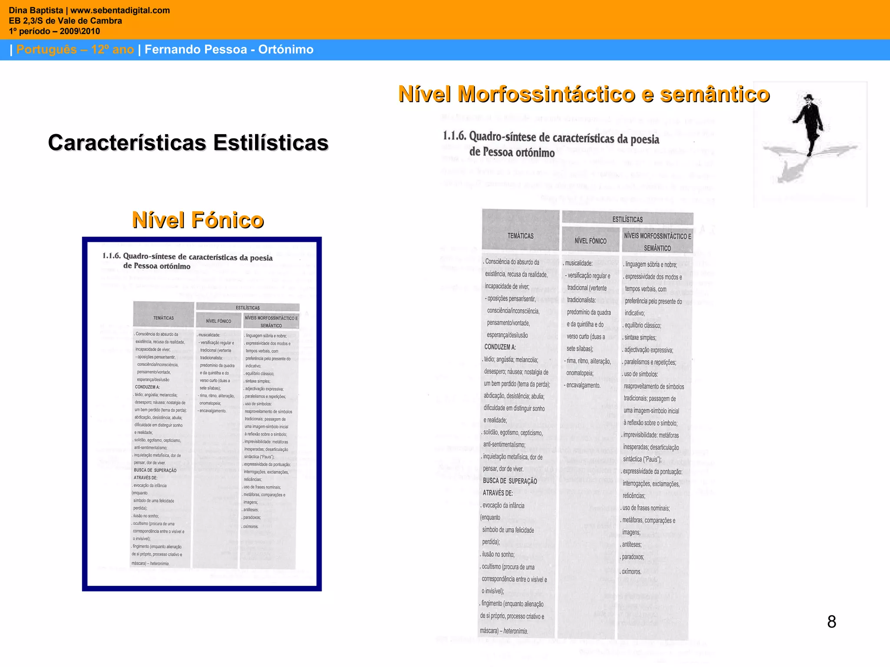Click 'Fernando Pessoa - Ortónimo' in blue bar

tap(229, 50)
